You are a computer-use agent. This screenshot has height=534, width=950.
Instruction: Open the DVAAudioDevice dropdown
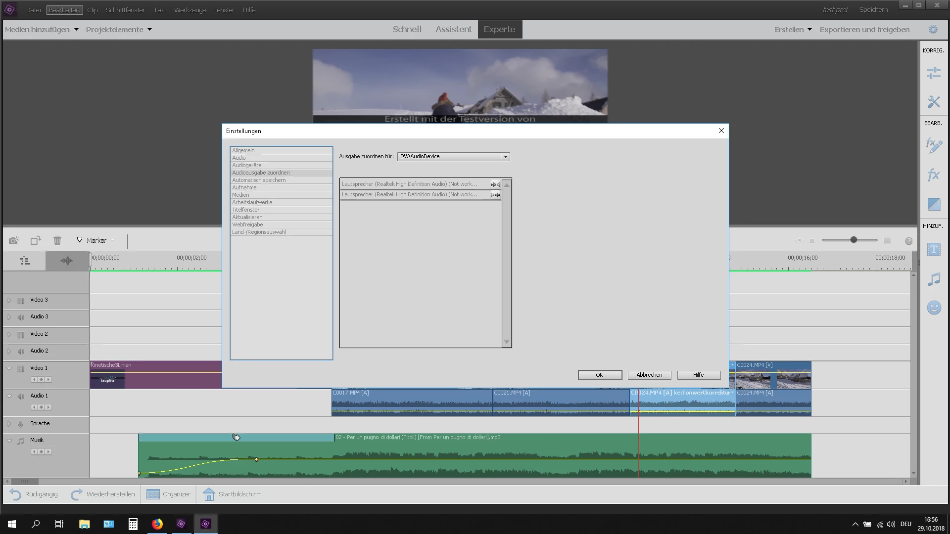coord(505,157)
